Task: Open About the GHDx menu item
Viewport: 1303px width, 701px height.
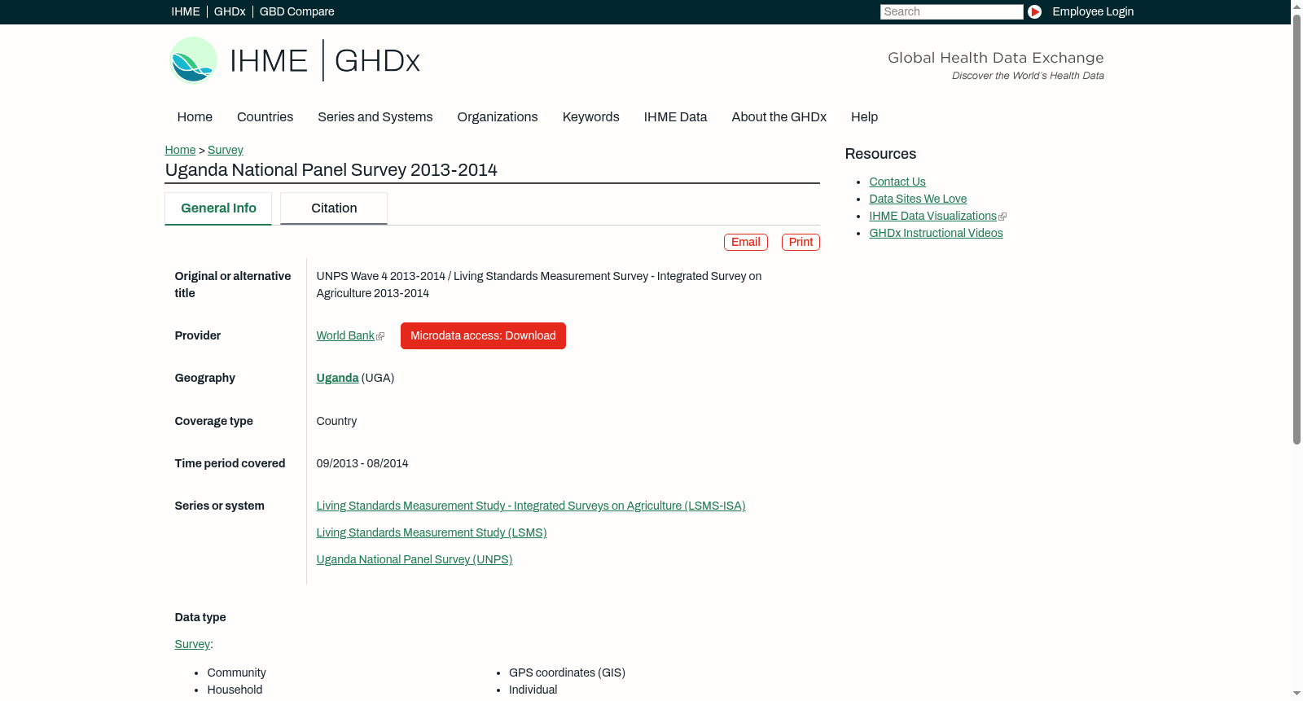Action: click(x=779, y=117)
